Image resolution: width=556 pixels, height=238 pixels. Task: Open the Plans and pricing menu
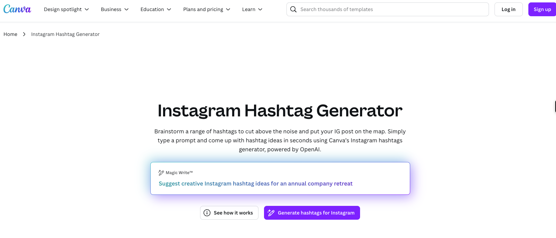(207, 9)
